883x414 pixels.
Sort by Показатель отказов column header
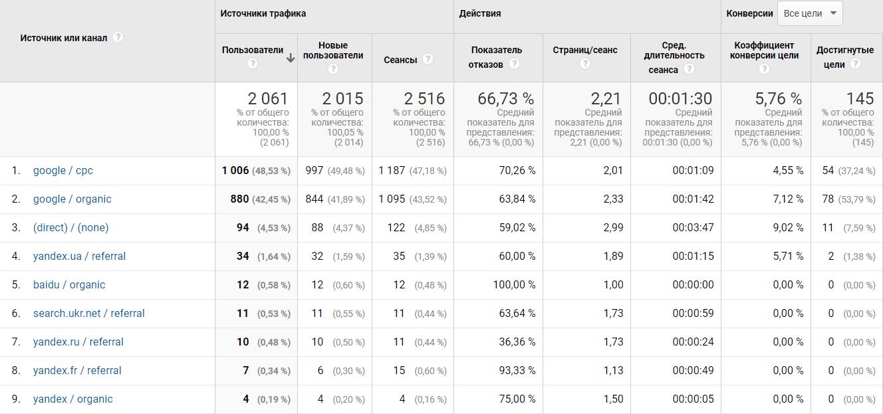click(496, 51)
